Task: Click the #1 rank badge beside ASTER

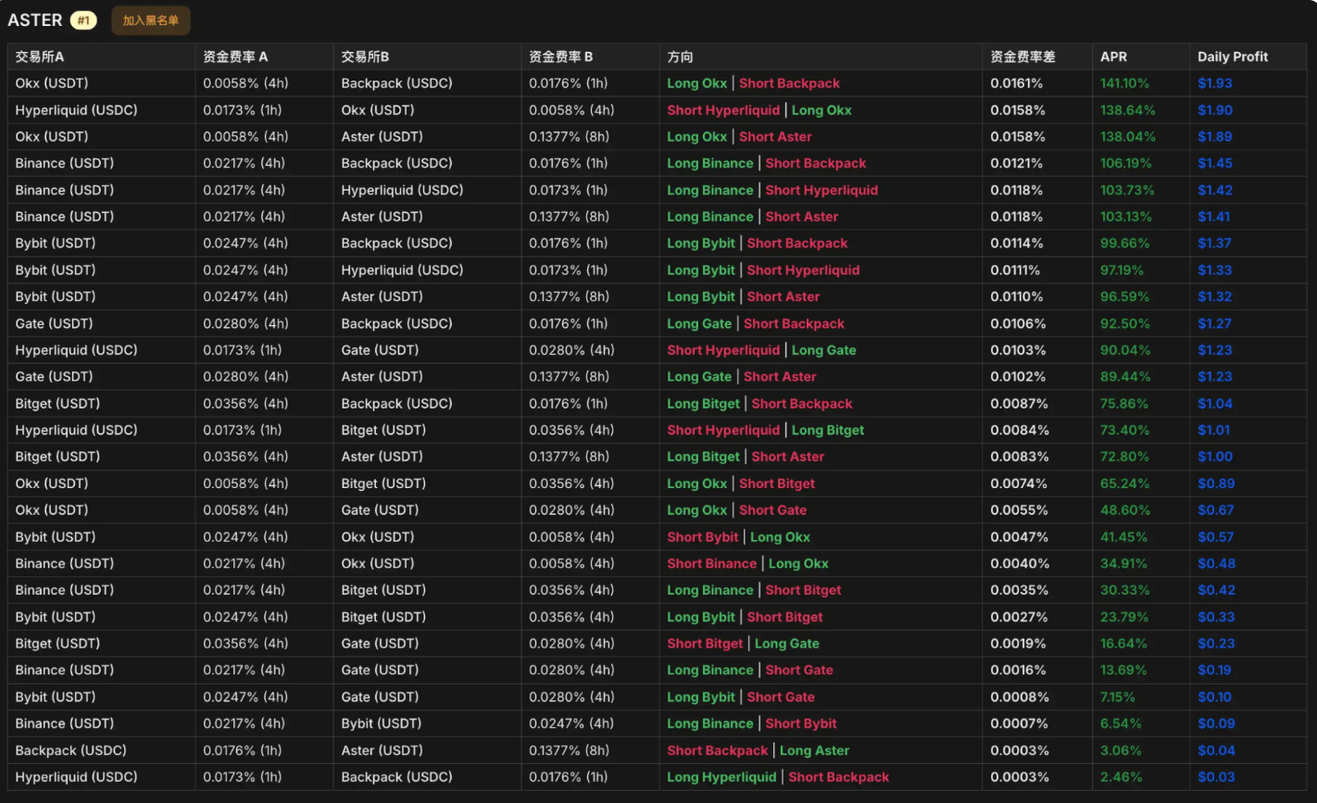Action: click(x=83, y=20)
